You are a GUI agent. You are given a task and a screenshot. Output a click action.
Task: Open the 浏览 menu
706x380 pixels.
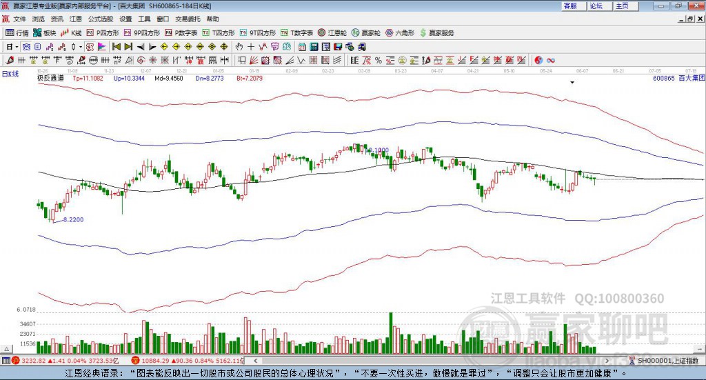tap(39, 19)
